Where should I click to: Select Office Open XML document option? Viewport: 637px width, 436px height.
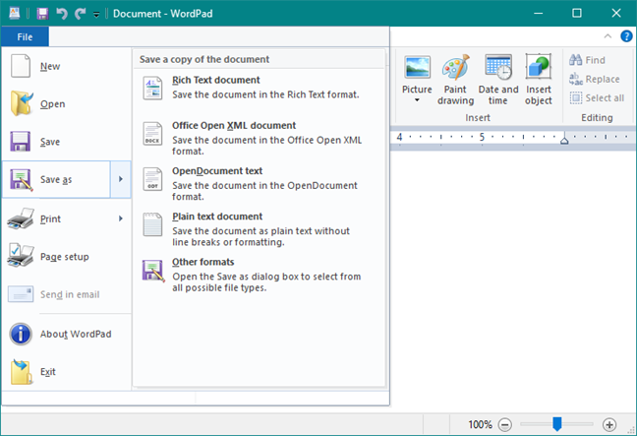click(x=260, y=139)
